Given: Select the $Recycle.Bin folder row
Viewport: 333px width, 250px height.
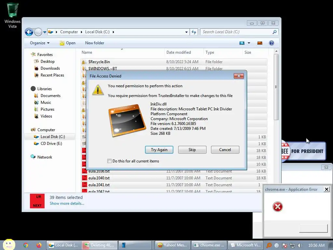Looking at the screenshot, I should pyautogui.click(x=174, y=62).
